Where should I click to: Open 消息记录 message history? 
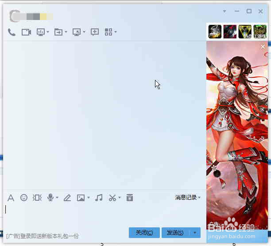pos(186,198)
